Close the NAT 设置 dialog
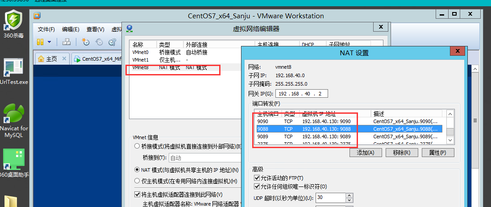 point(458,51)
